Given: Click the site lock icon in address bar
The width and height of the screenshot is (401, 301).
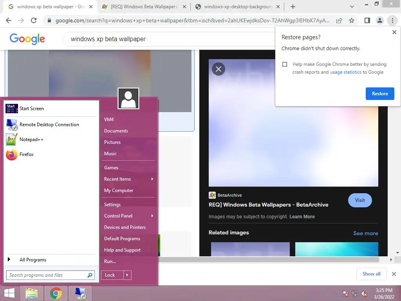Looking at the screenshot, I should tap(49, 20).
